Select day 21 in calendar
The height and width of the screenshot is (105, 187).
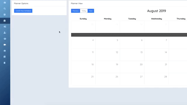click(x=157, y=67)
